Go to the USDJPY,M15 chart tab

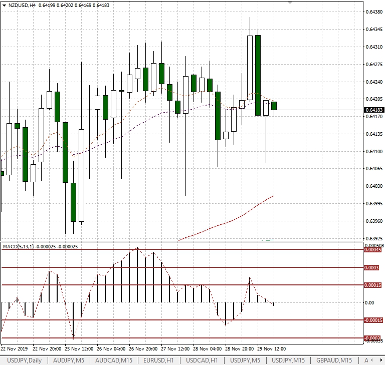(289, 360)
